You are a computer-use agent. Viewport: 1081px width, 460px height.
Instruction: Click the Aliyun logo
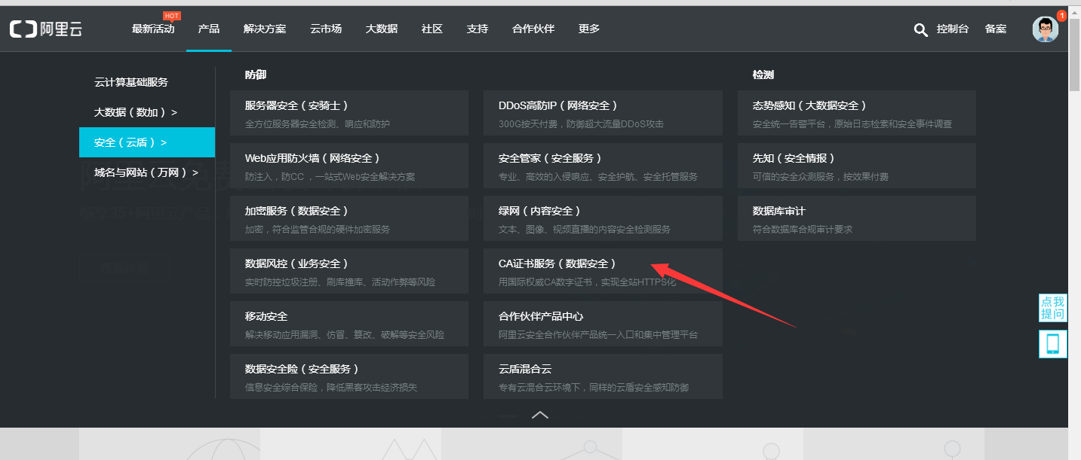[46, 29]
